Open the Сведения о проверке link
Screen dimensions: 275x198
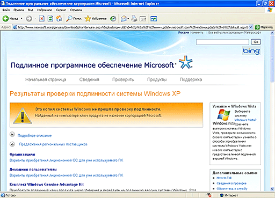coord(231,183)
